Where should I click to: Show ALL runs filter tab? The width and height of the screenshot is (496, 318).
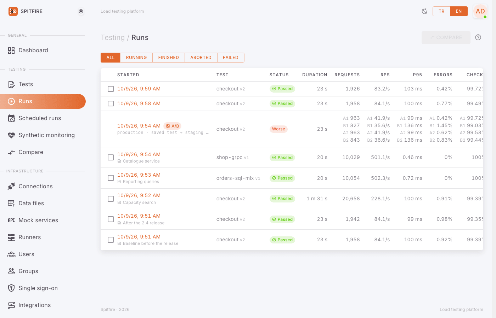point(111,58)
